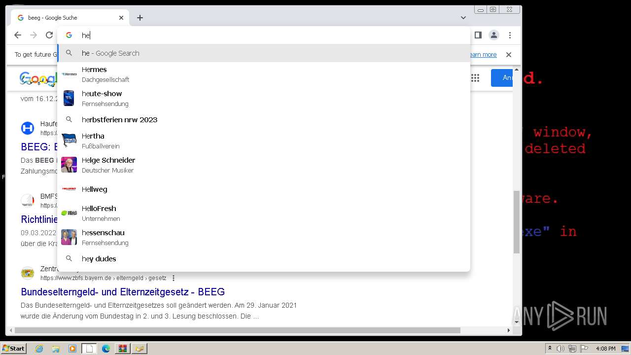
Task: Select hessenschau Fernsehsendung suggestion
Action: point(264,237)
